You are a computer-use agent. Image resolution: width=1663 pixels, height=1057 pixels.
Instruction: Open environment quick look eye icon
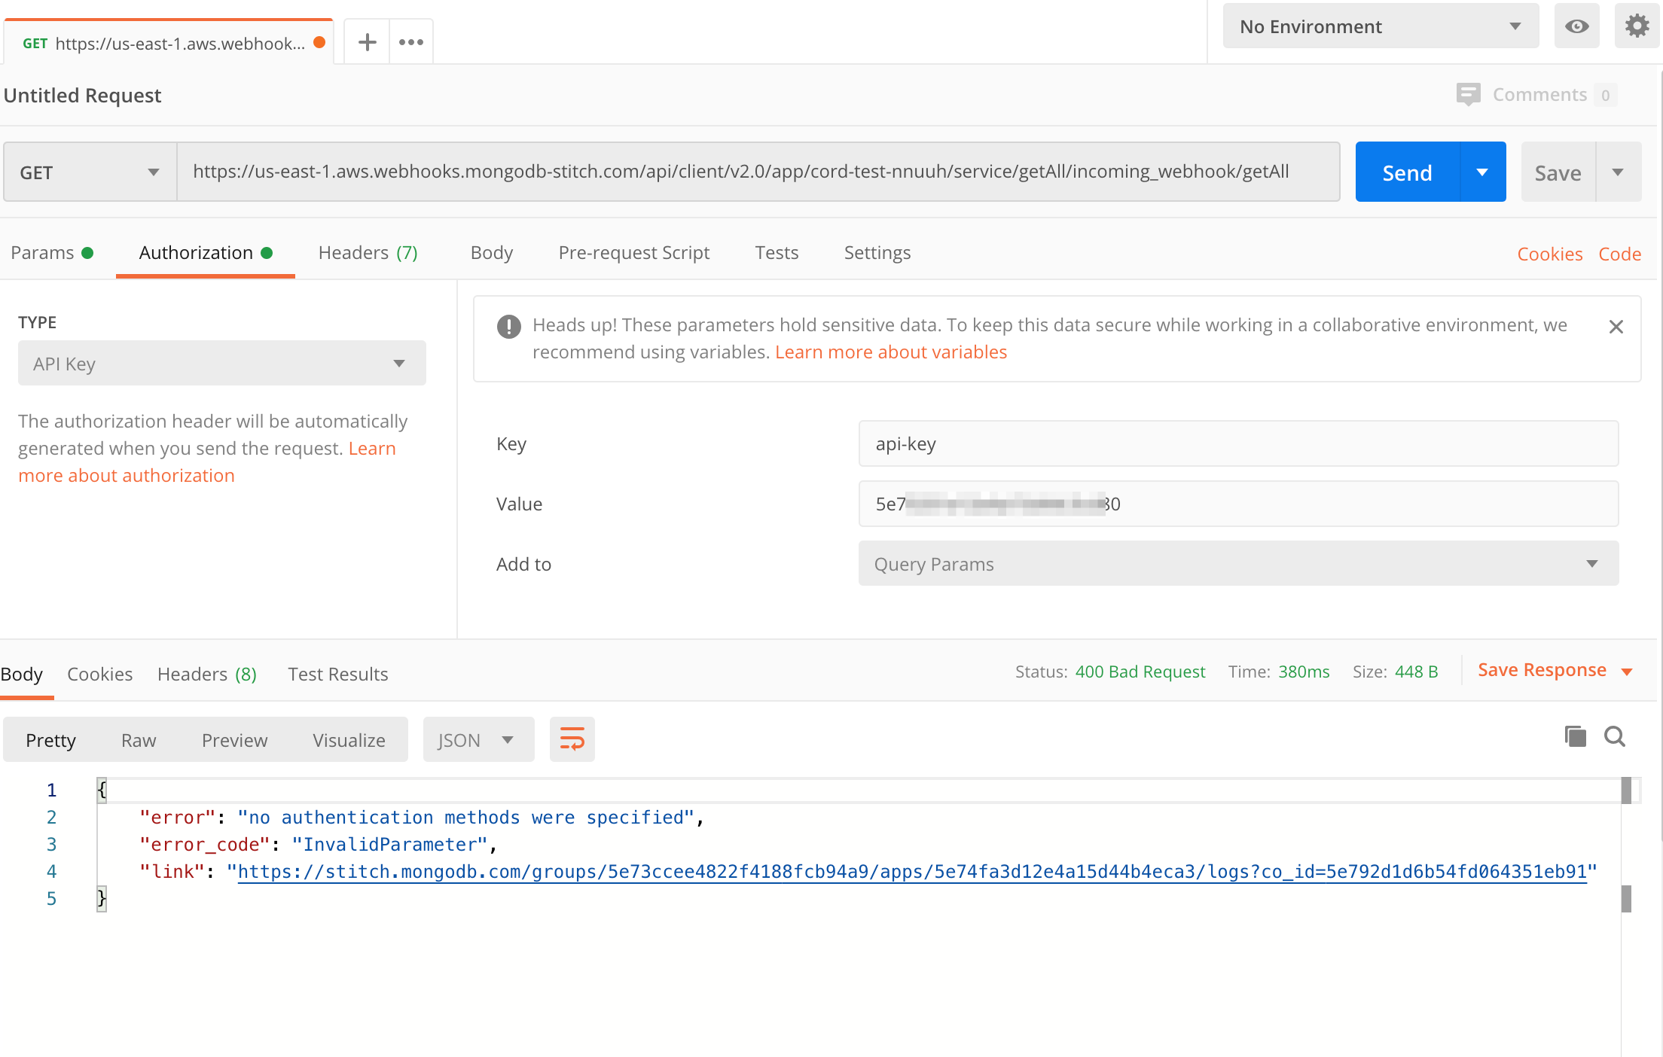tap(1576, 26)
